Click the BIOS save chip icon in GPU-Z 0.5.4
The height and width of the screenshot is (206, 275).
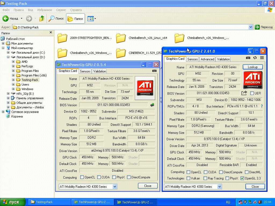point(152,105)
